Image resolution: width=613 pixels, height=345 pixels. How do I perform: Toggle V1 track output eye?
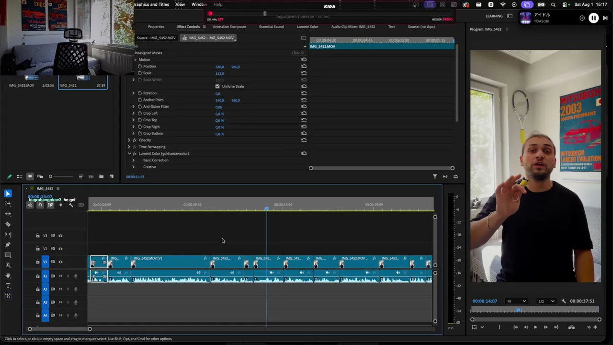coord(60,262)
